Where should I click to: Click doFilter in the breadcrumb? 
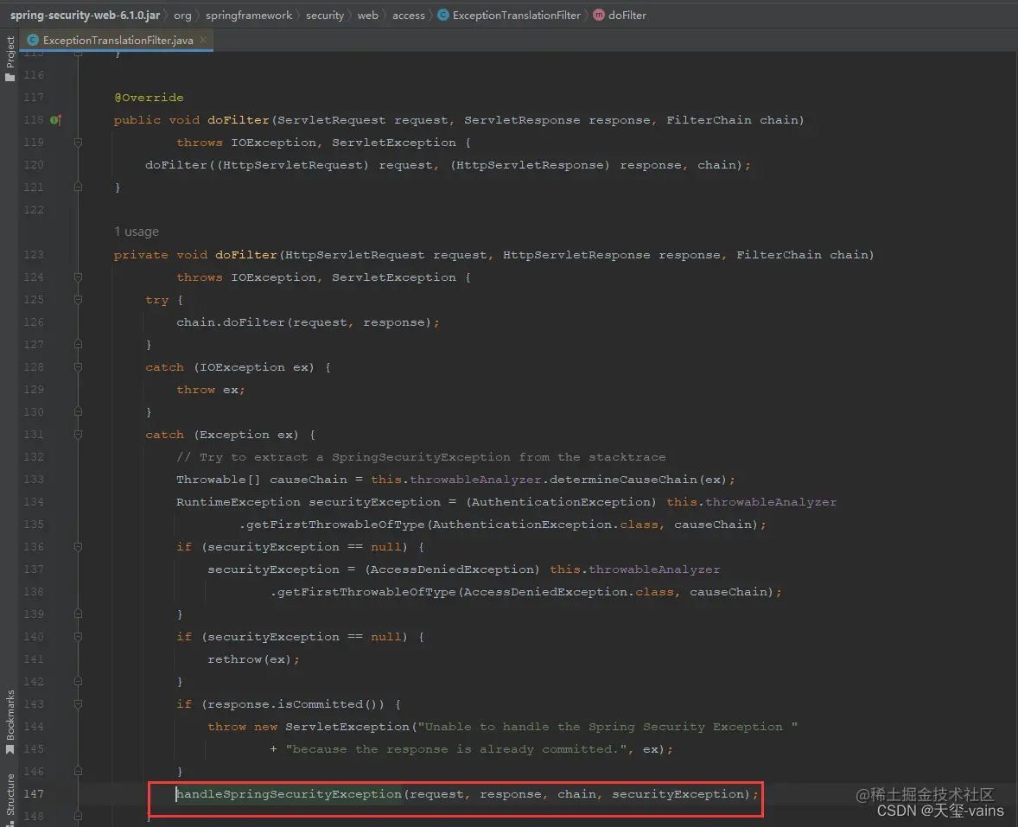tap(627, 15)
